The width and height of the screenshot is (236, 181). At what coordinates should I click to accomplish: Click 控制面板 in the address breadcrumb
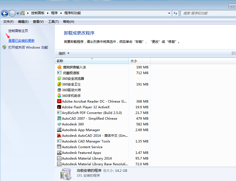point(38,13)
